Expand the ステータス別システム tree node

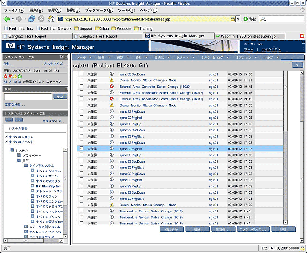click(26, 226)
